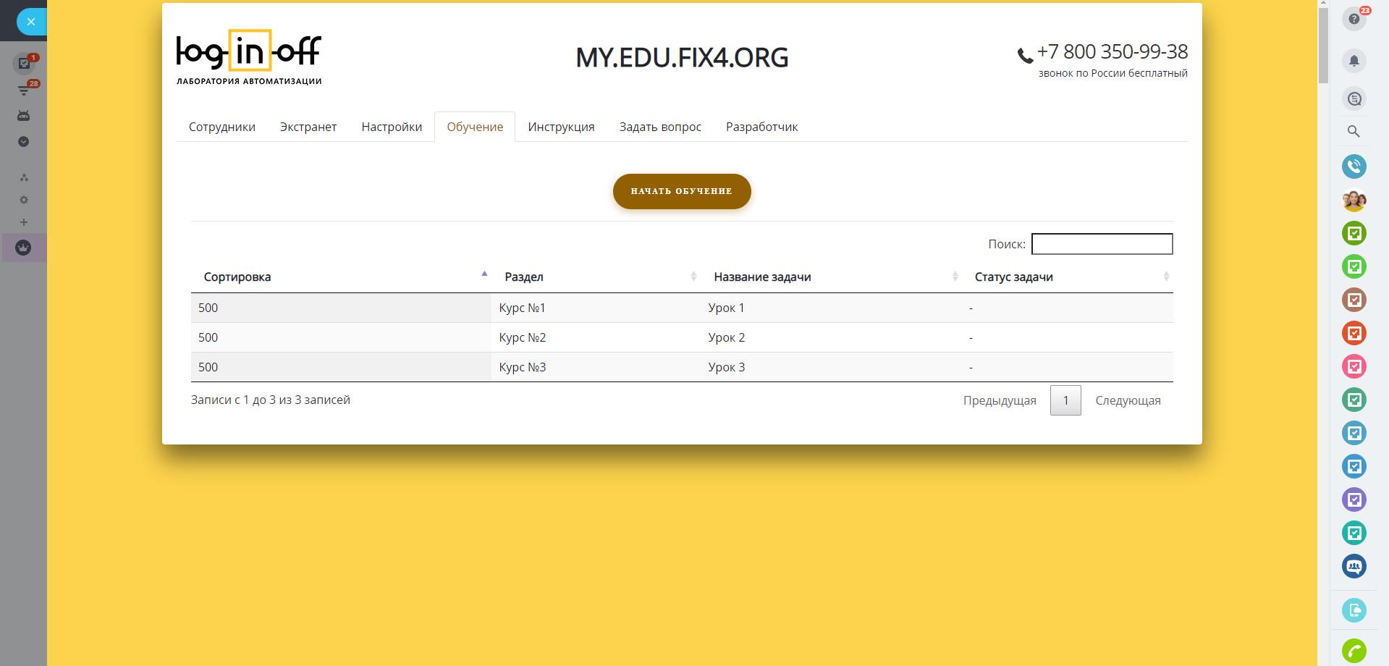Open the notifications bell

[x=1354, y=61]
